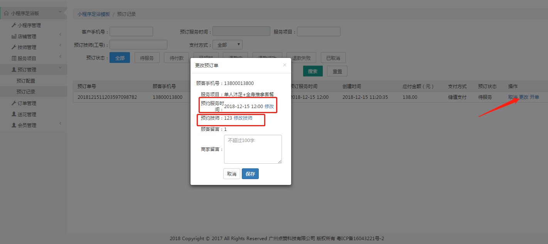Click the wrench icon for 小程序管理
The height and width of the screenshot is (244, 548).
coord(14,25)
